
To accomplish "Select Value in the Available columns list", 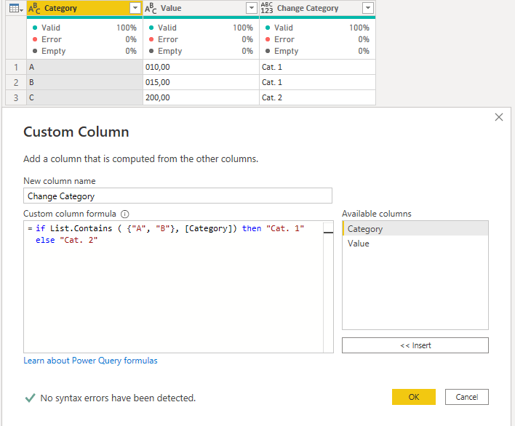I will (359, 244).
